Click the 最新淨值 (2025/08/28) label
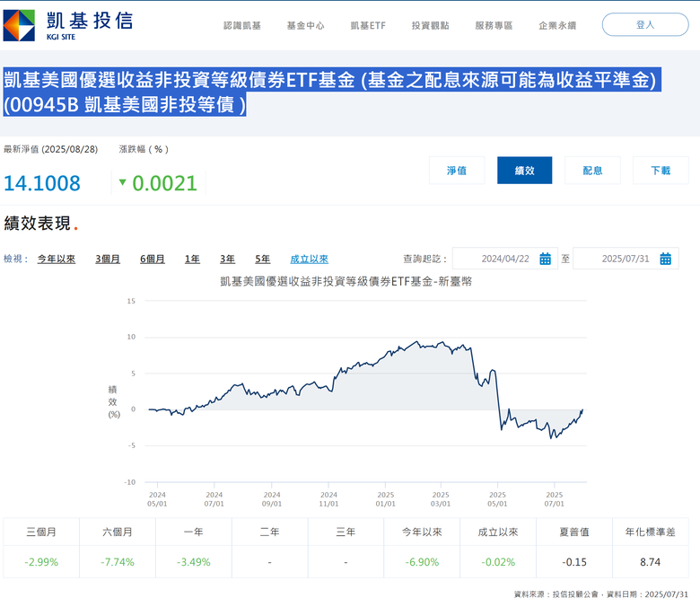Screen dimensions: 700x607 [50, 149]
